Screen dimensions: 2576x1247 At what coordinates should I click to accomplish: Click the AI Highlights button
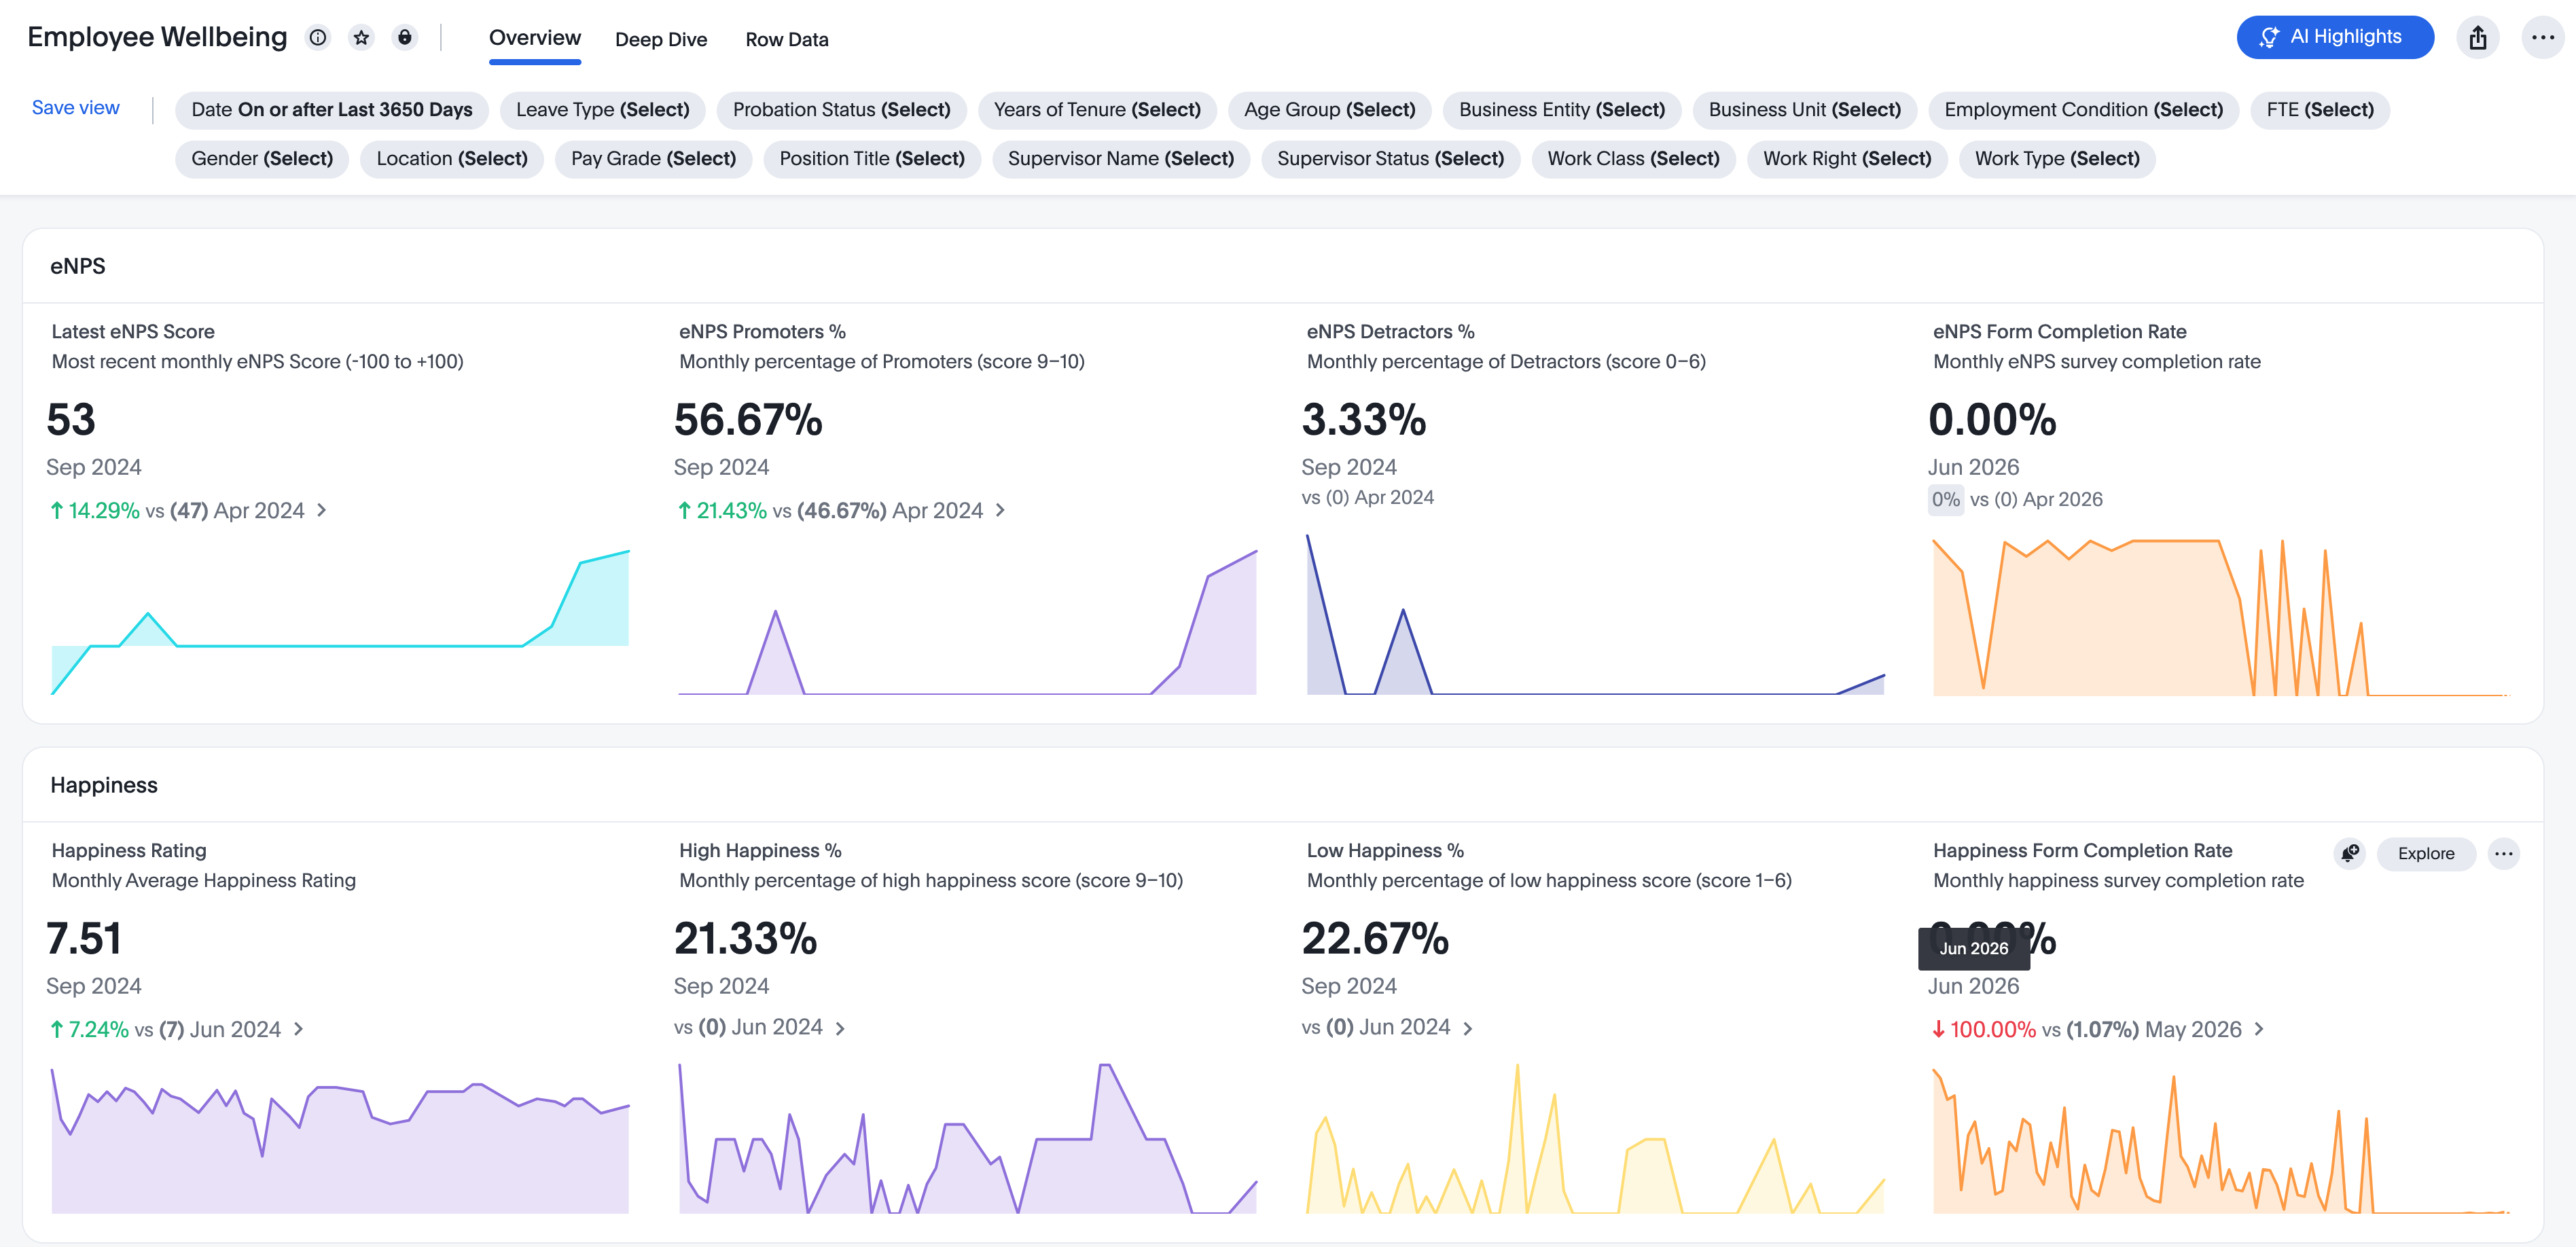pyautogui.click(x=2334, y=37)
